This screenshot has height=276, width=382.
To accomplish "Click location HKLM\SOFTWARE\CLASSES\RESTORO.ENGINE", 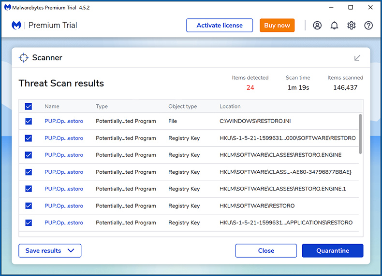I will [280, 155].
